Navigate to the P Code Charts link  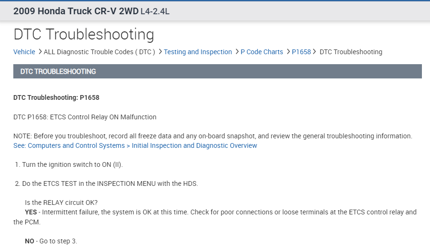262,52
